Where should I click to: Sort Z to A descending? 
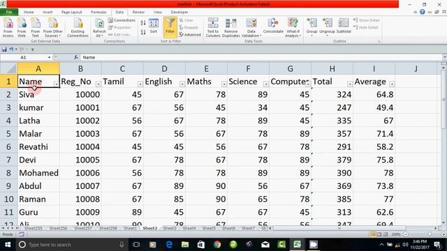pyautogui.click(x=143, y=32)
